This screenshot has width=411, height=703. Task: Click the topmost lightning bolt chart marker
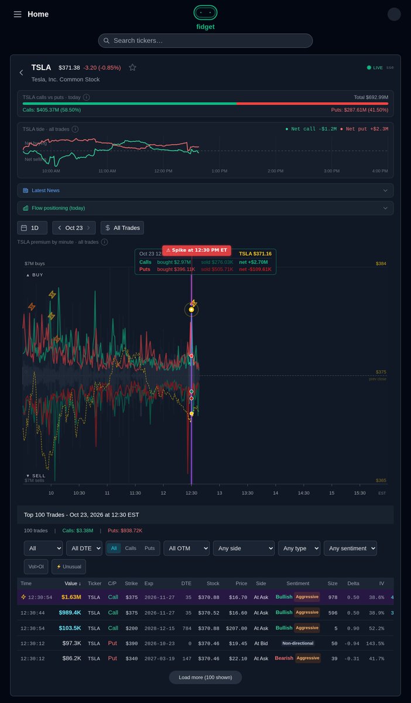click(52, 294)
